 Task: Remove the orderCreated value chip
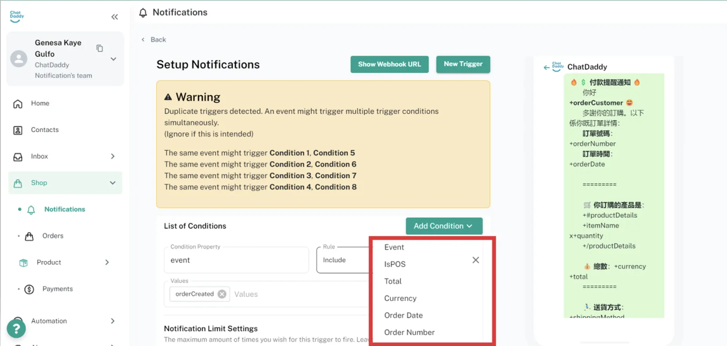(222, 294)
